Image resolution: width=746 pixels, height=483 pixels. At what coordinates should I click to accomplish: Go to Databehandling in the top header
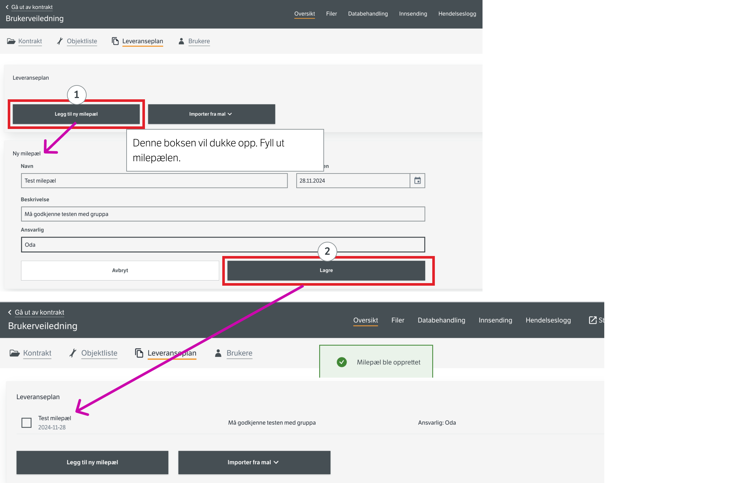368,14
